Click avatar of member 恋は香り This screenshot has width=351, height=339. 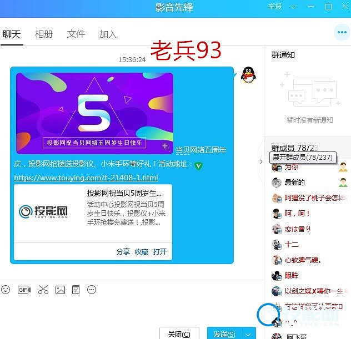277,229
